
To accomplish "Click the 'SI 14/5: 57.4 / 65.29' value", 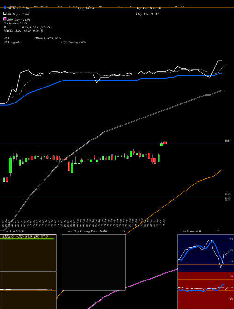I will 36,27.
